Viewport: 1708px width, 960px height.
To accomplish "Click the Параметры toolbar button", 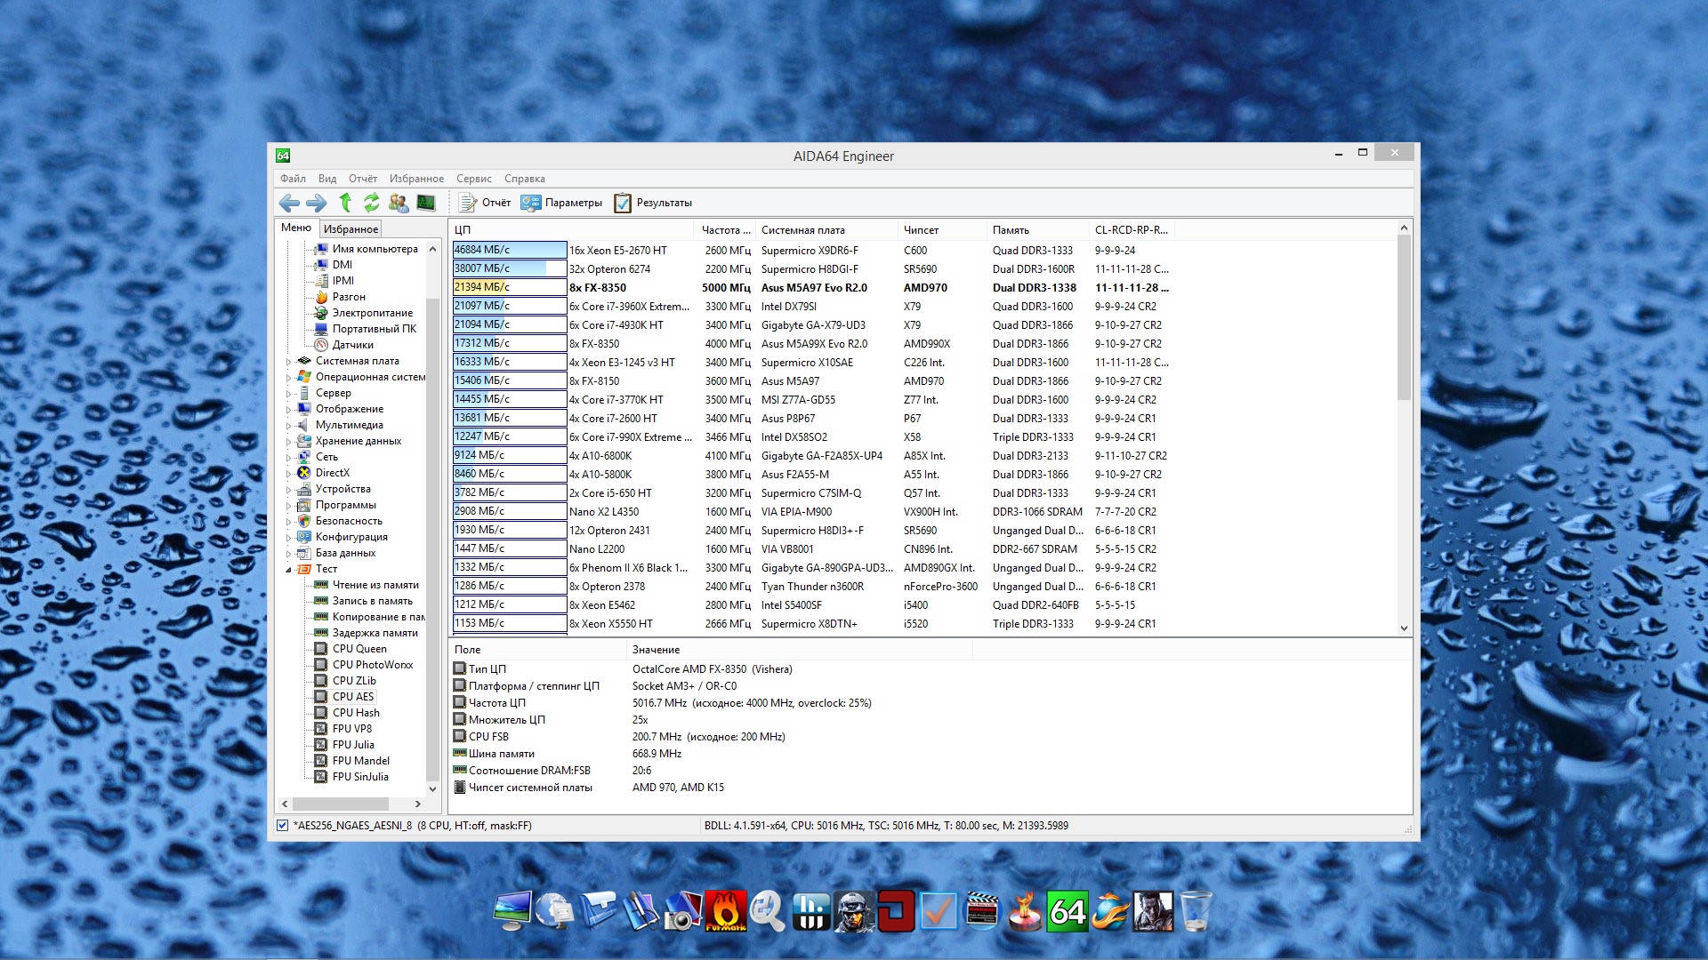I will coord(561,203).
